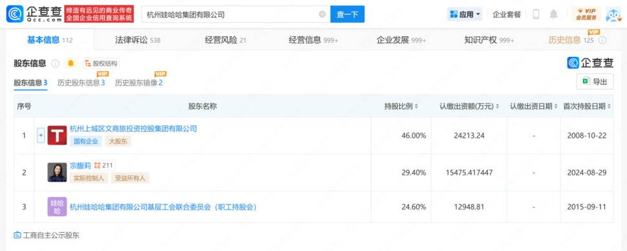Screen dimensions: 627x251
Task: Sort by 持股比例 column
Action: [401, 106]
